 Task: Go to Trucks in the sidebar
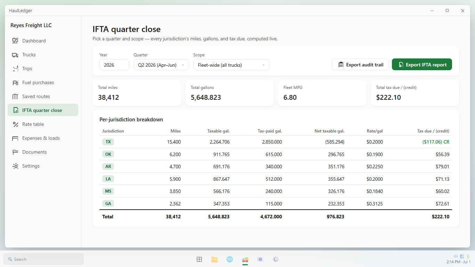pos(43,55)
